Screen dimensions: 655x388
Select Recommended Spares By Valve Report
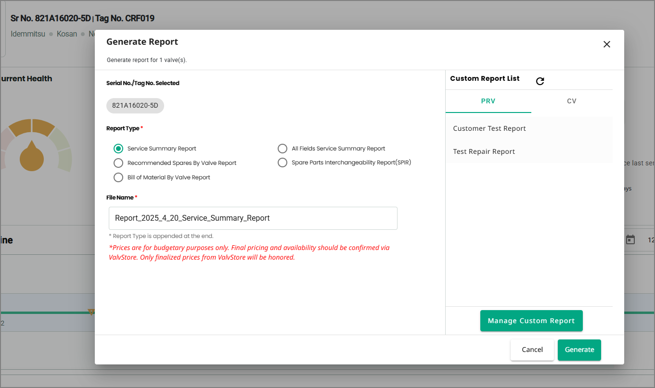pos(118,163)
